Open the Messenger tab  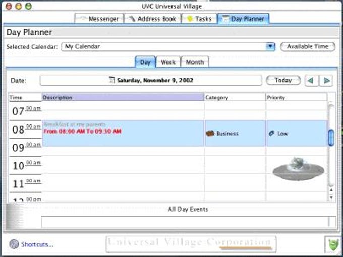pos(99,19)
